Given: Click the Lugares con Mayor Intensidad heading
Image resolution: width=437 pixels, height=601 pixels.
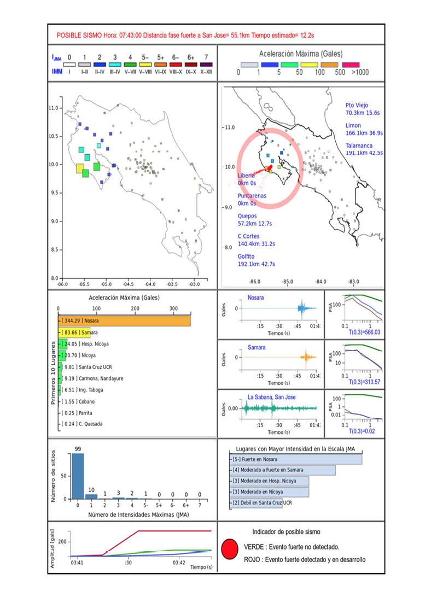Looking at the screenshot, I should [295, 449].
